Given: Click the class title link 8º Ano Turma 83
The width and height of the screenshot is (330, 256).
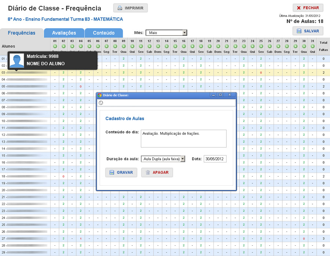Looking at the screenshot, I should point(65,19).
